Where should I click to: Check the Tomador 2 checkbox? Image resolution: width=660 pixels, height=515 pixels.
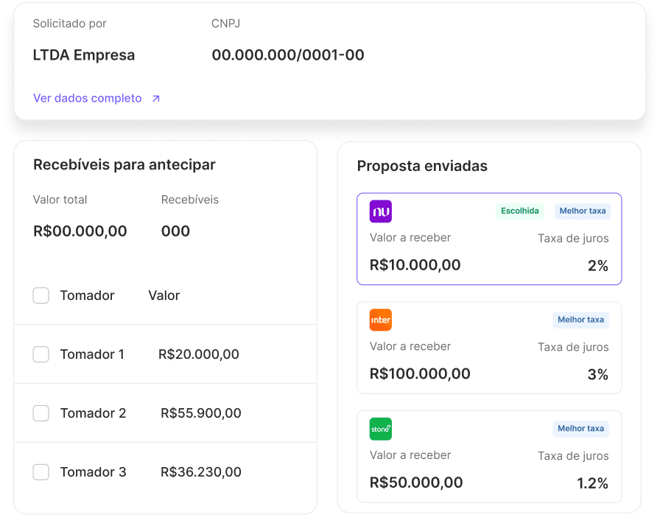pos(41,413)
